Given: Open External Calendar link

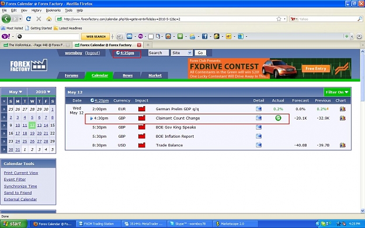Looking at the screenshot, I should [20, 199].
